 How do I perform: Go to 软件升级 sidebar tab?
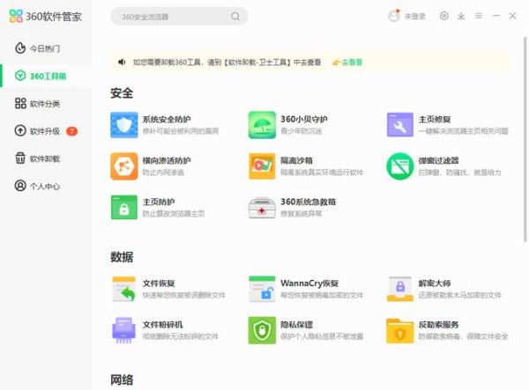[46, 131]
